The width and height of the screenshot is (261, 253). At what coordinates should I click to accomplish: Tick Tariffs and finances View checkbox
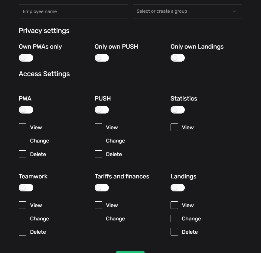pos(99,205)
